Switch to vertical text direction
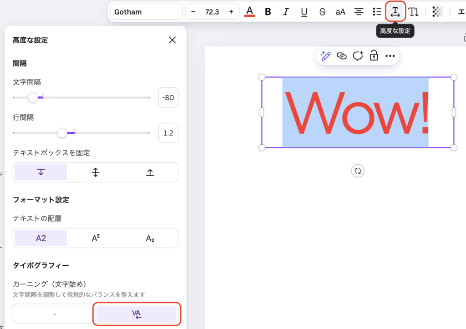Screen dimensions: 466x329 pyautogui.click(x=413, y=12)
